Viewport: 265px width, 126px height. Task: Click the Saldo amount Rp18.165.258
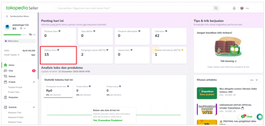[29, 51]
